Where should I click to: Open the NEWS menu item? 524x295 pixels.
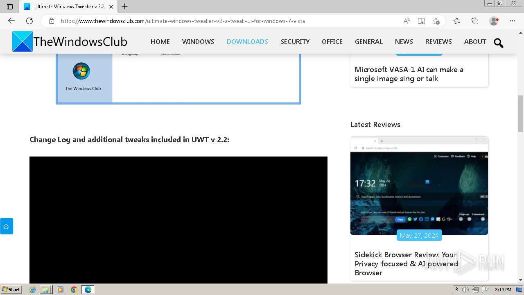(x=404, y=41)
